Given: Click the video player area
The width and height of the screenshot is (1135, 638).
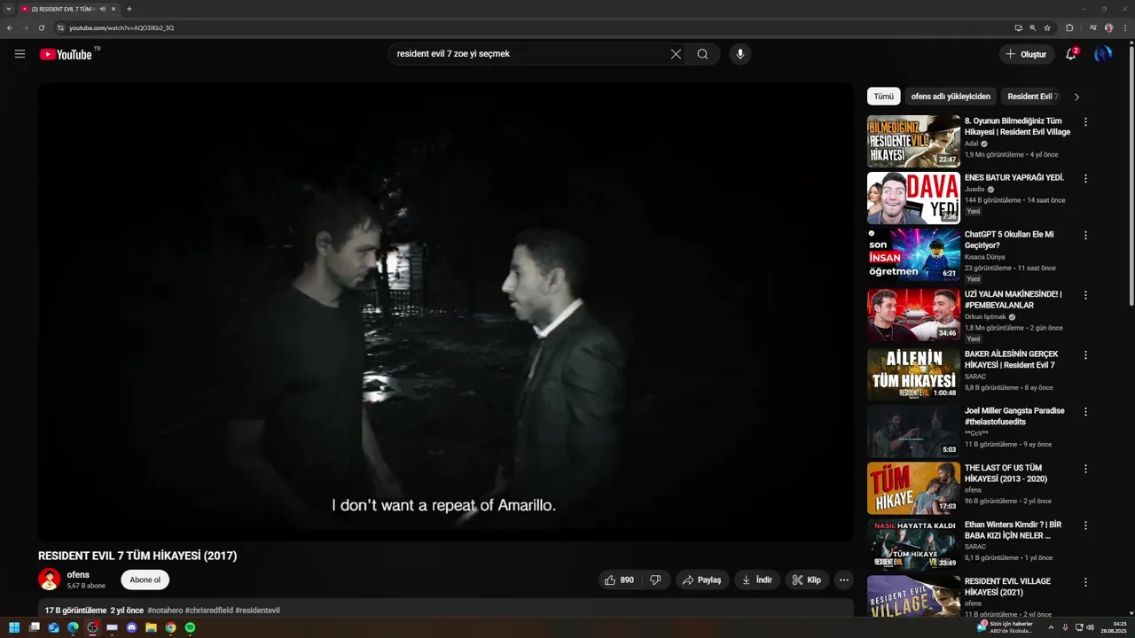Looking at the screenshot, I should 445,311.
